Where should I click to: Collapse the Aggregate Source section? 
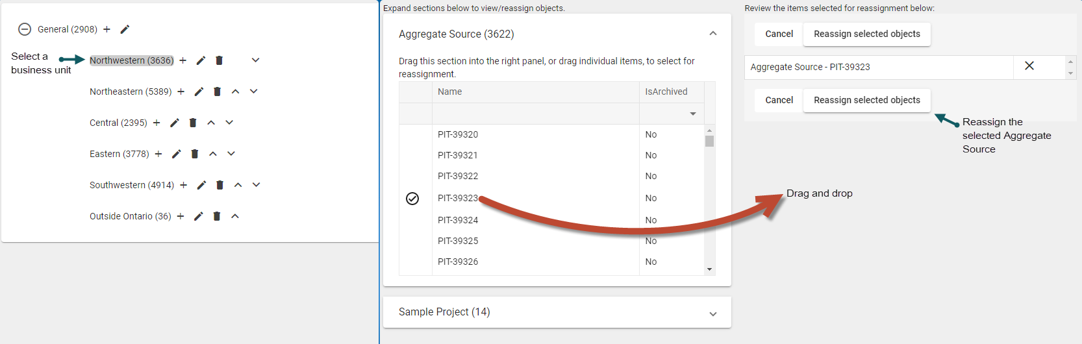(x=713, y=34)
